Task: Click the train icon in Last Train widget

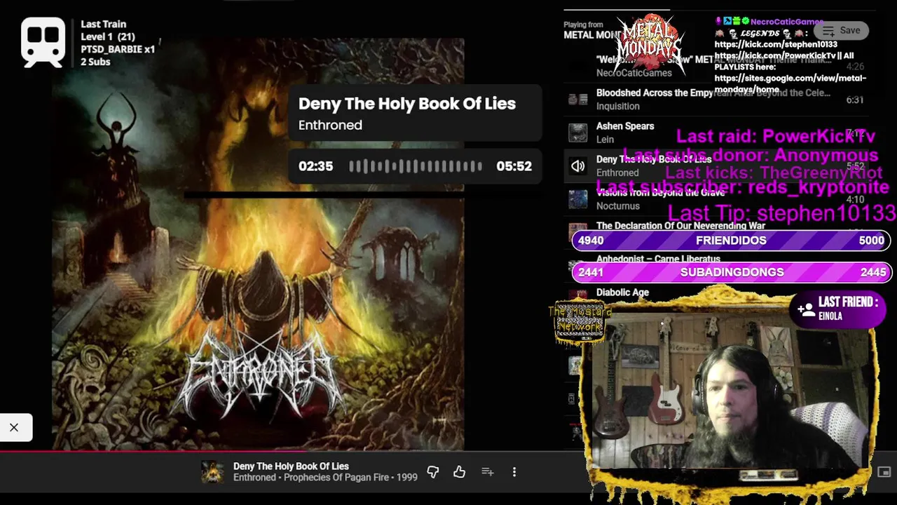Action: pyautogui.click(x=43, y=42)
